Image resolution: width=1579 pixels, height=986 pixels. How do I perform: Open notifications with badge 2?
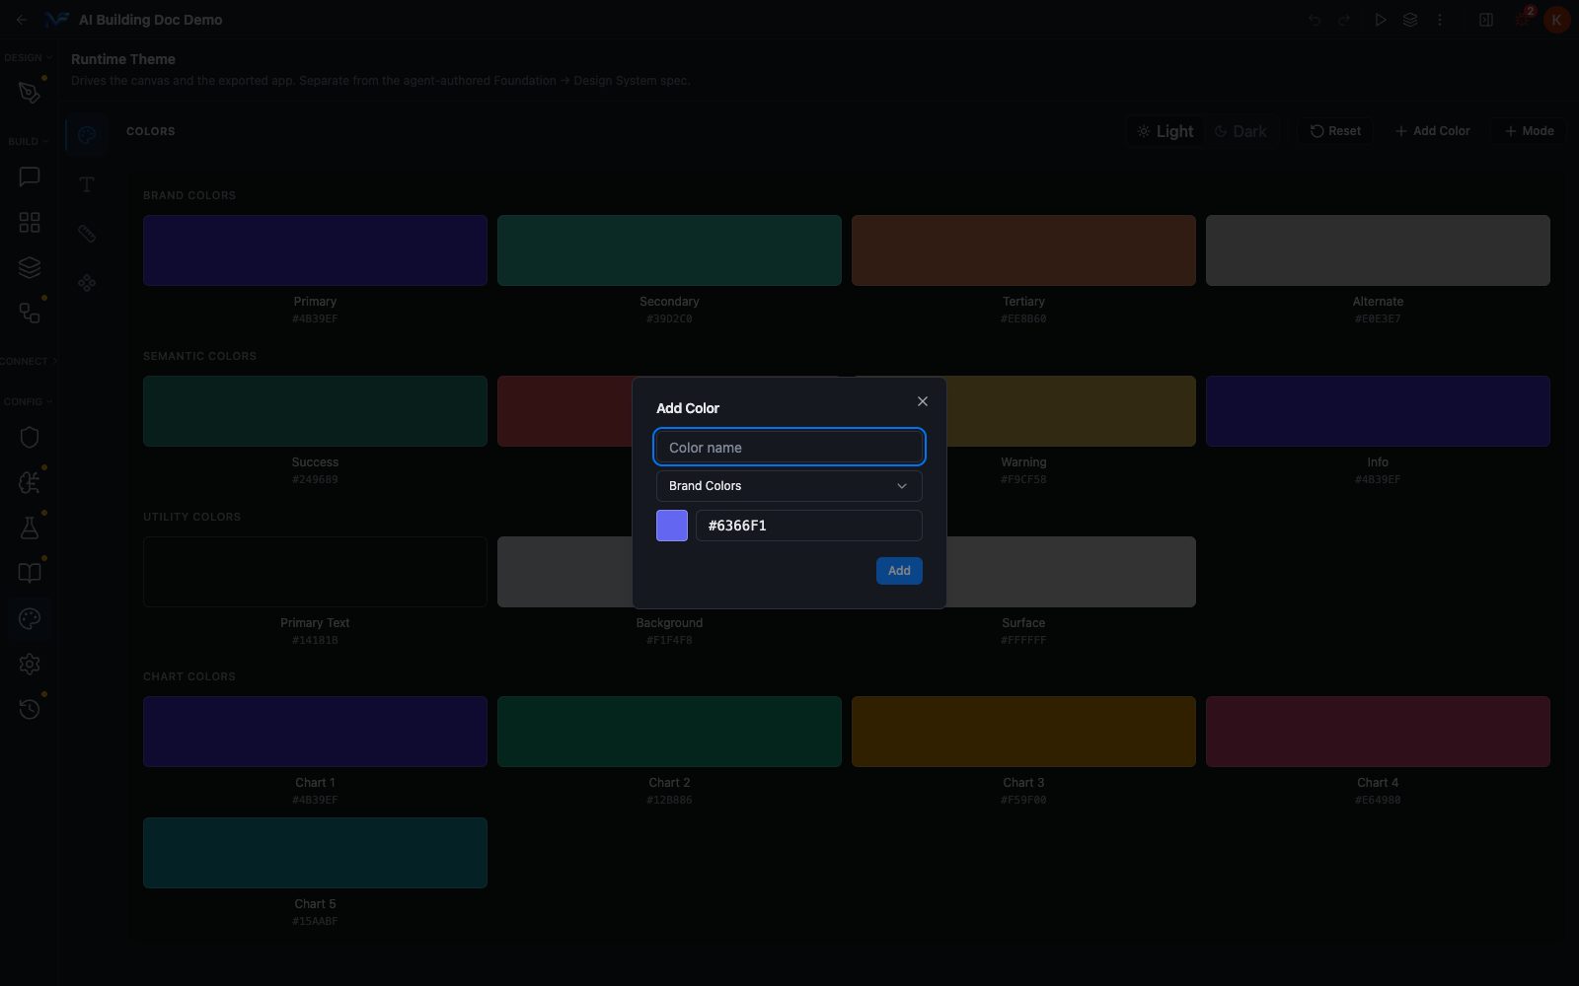pyautogui.click(x=1524, y=18)
